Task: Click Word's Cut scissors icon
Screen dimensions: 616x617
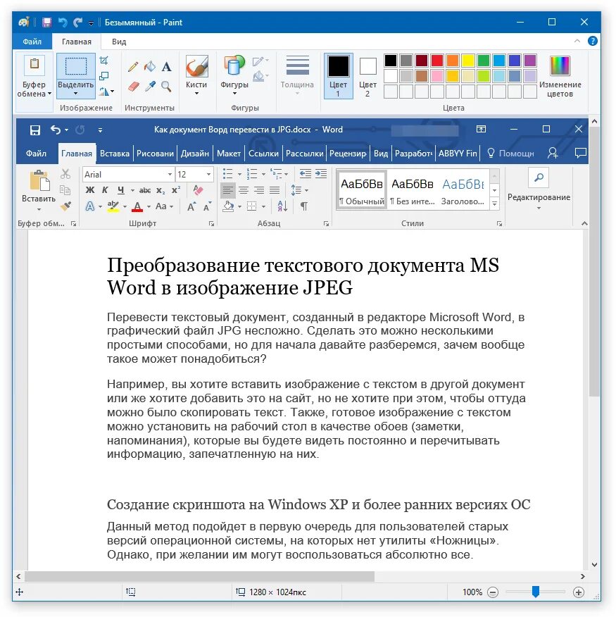Action: 65,174
